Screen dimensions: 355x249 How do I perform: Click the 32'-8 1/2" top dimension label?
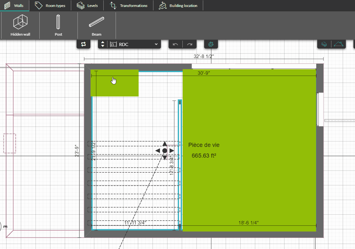tap(204, 56)
